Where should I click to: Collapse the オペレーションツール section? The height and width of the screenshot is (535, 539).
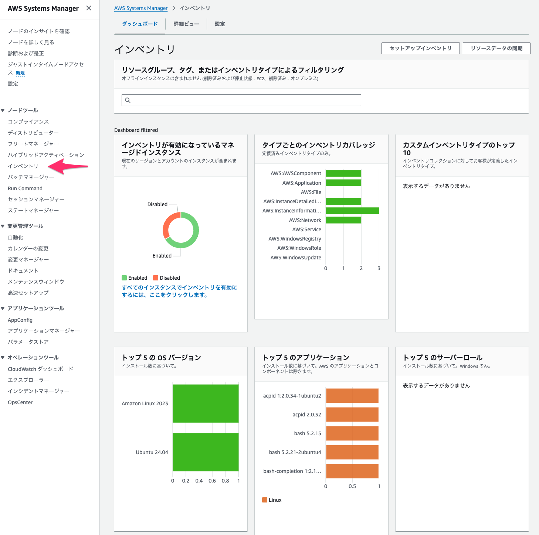tap(3, 358)
